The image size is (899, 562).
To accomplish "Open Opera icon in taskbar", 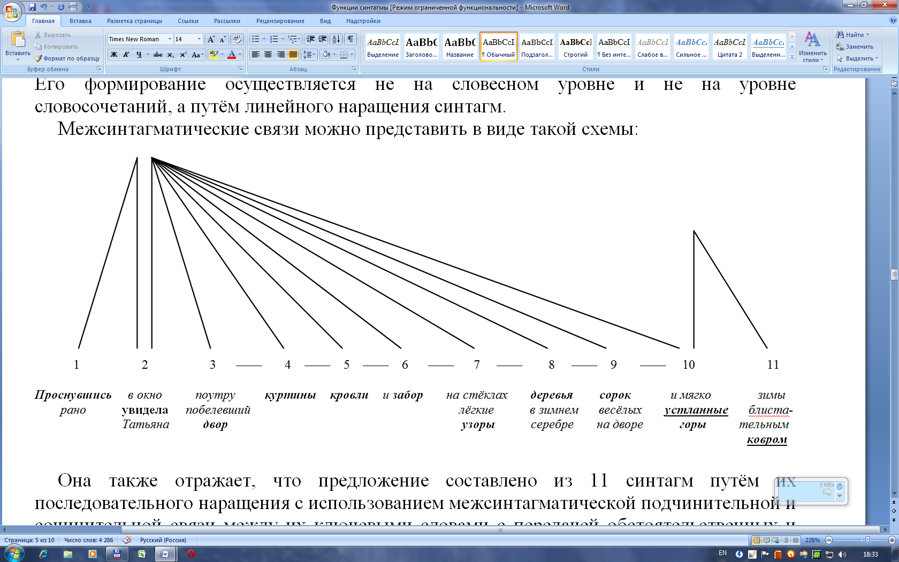I will (x=191, y=554).
